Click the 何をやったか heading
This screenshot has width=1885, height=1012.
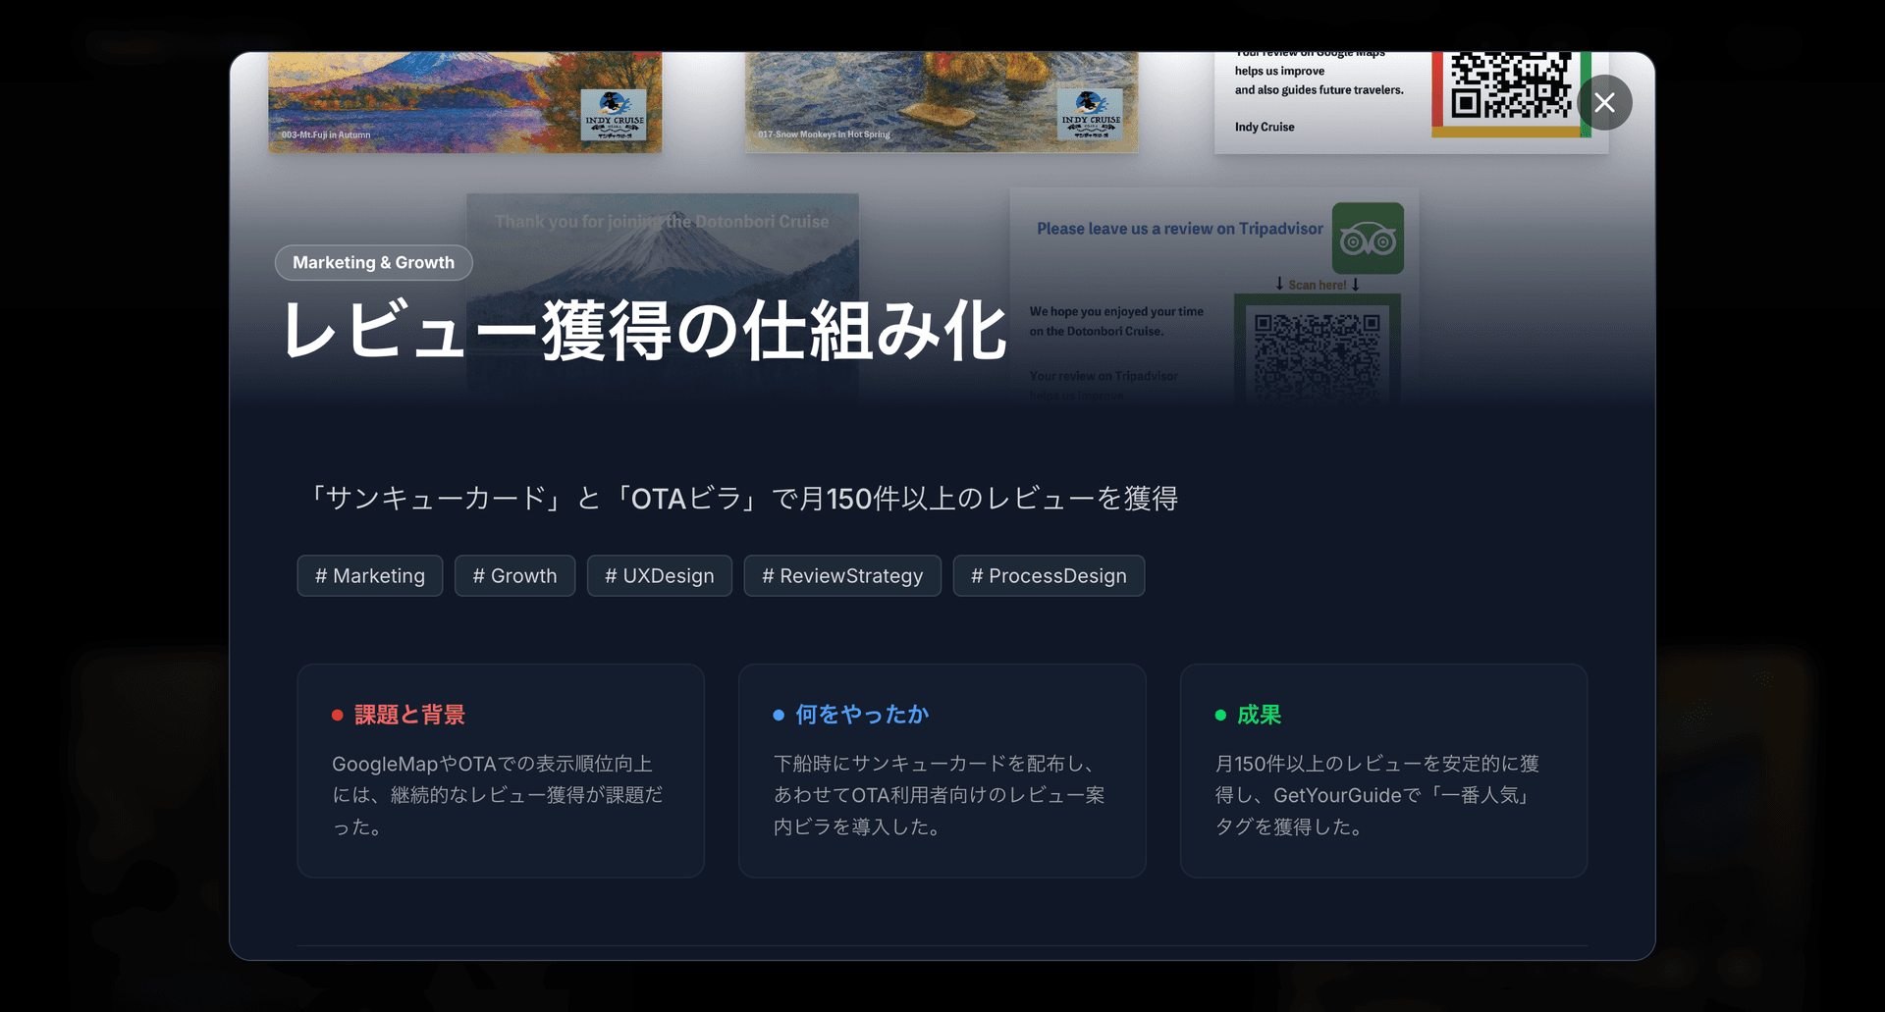(862, 715)
